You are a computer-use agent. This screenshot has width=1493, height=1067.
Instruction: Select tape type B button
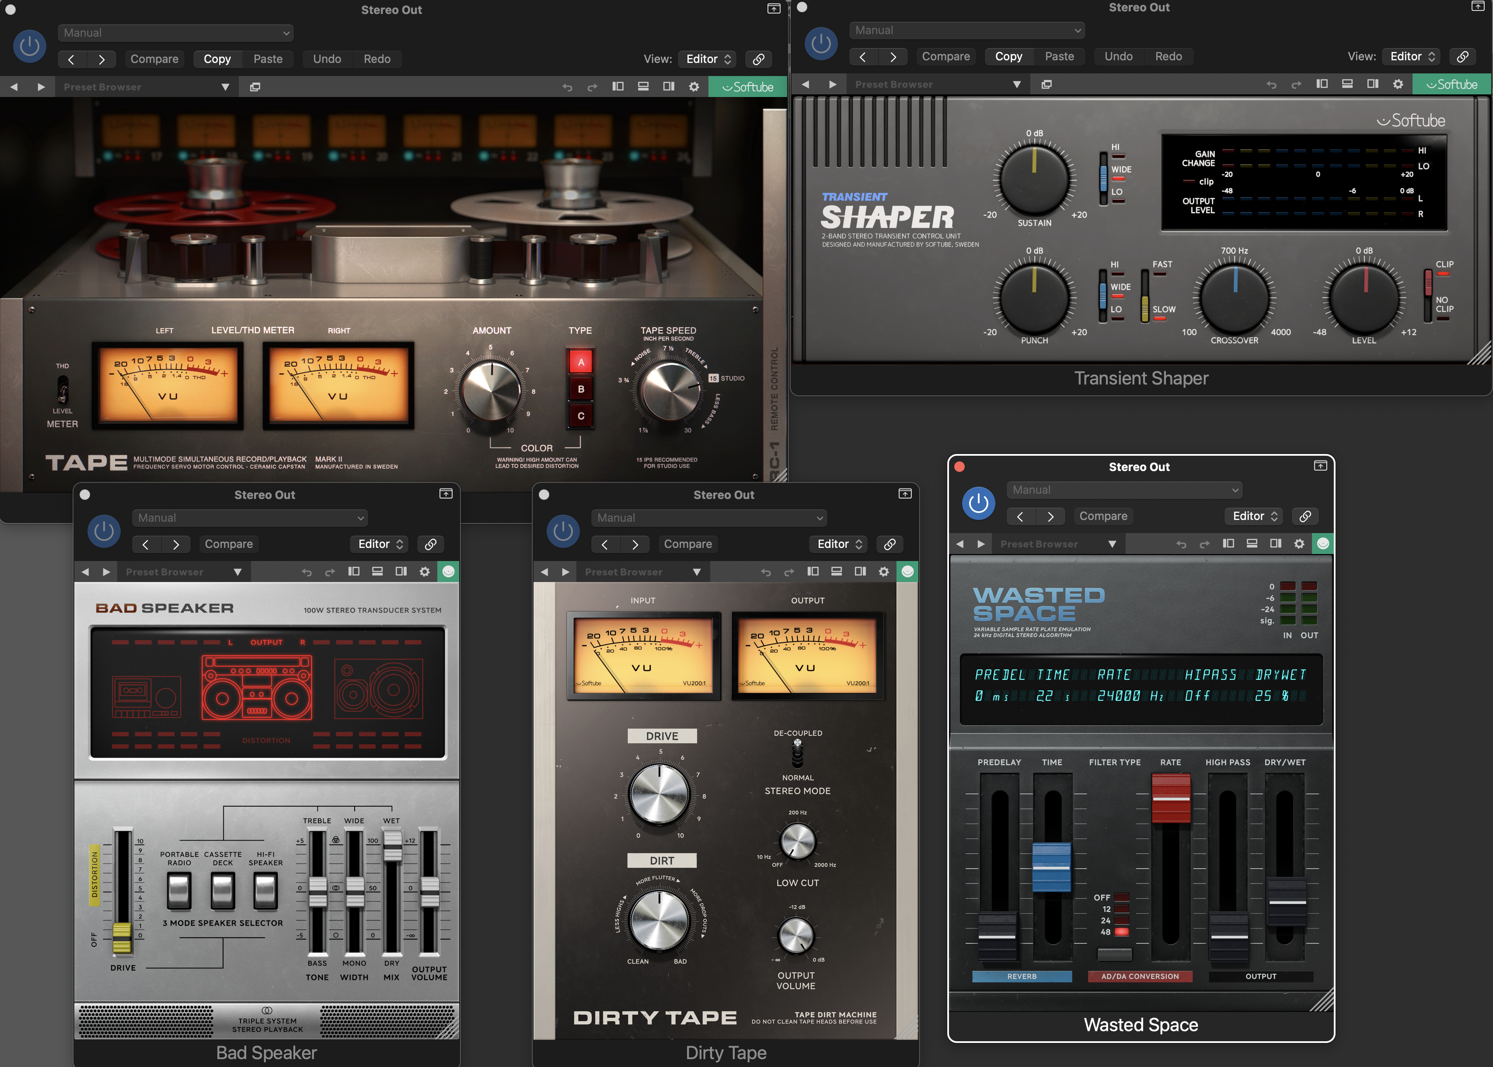coord(580,389)
